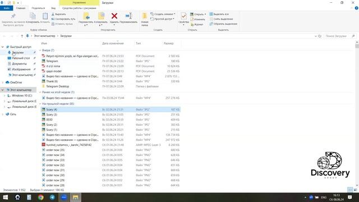359x202 pixels.
Task: Switch to Details view button
Action: (350, 190)
